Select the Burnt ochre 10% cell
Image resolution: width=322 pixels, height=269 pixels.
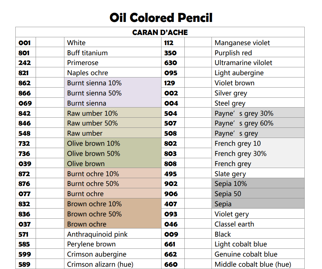pyautogui.click(x=113, y=174)
